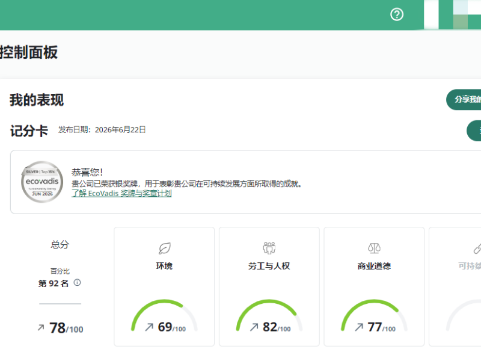Click the overall score 78/100
This screenshot has width=481, height=361.
pos(66,328)
